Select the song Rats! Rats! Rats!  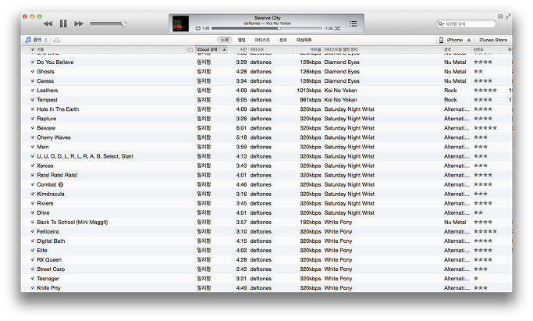[57, 175]
